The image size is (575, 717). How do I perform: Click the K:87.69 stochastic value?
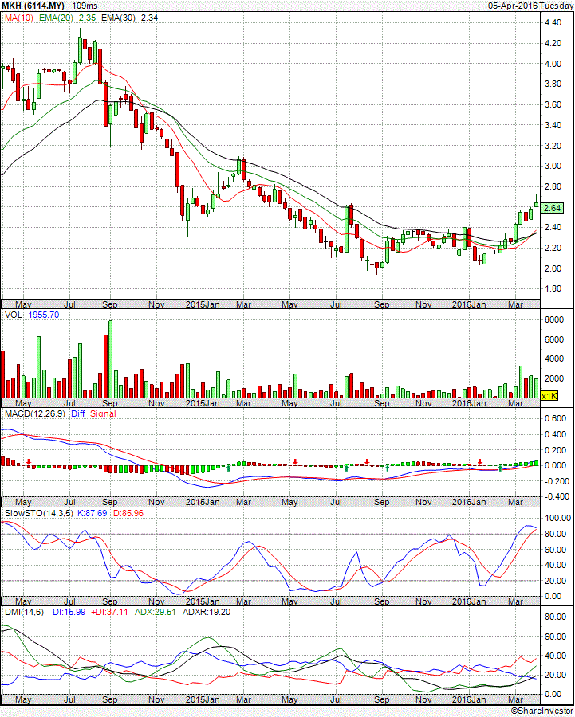tap(92, 514)
